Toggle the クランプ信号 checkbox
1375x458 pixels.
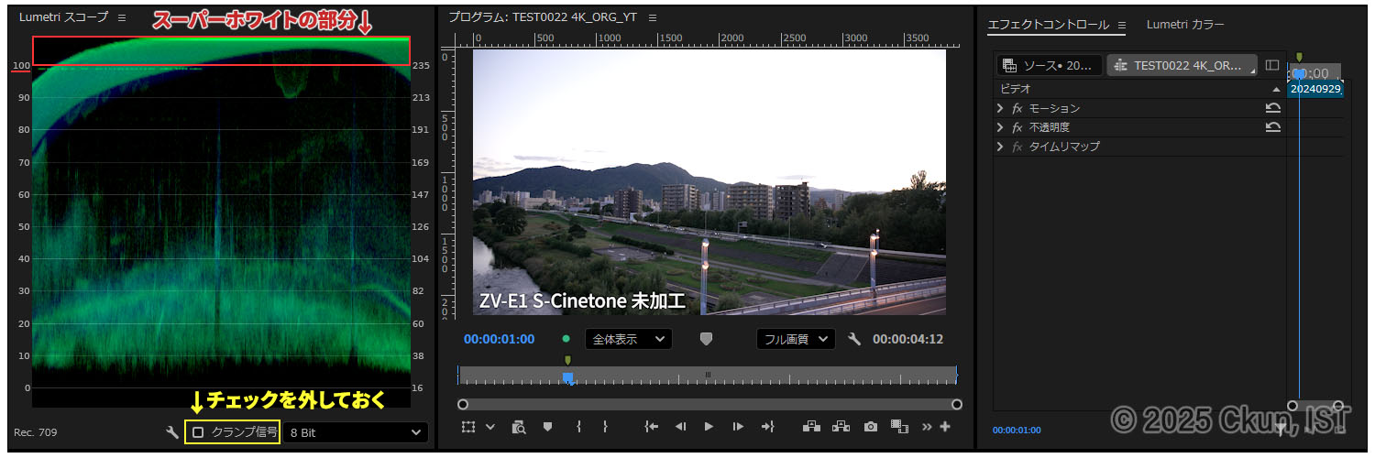pyautogui.click(x=198, y=432)
